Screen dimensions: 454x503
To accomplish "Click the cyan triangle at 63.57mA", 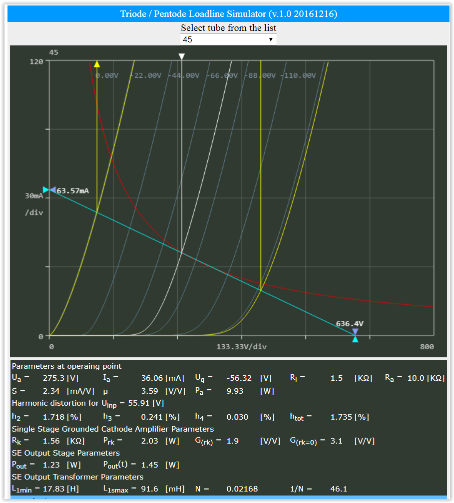I will pyautogui.click(x=46, y=190).
